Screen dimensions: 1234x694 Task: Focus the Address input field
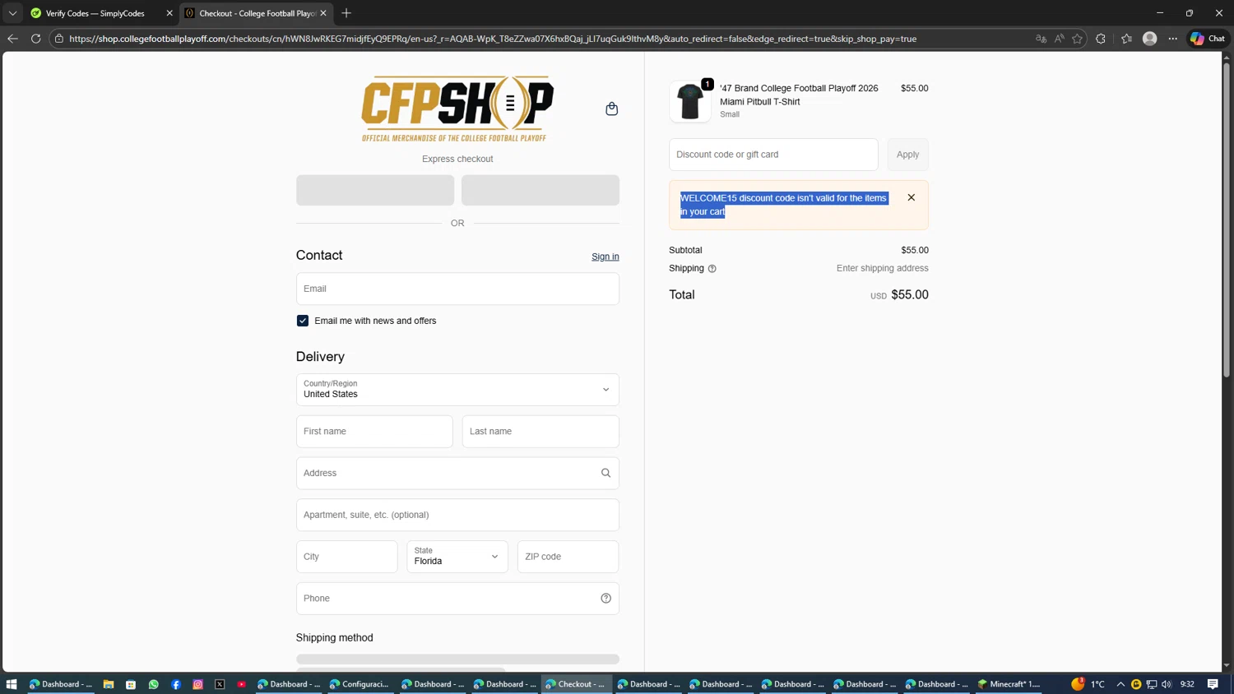tap(457, 473)
